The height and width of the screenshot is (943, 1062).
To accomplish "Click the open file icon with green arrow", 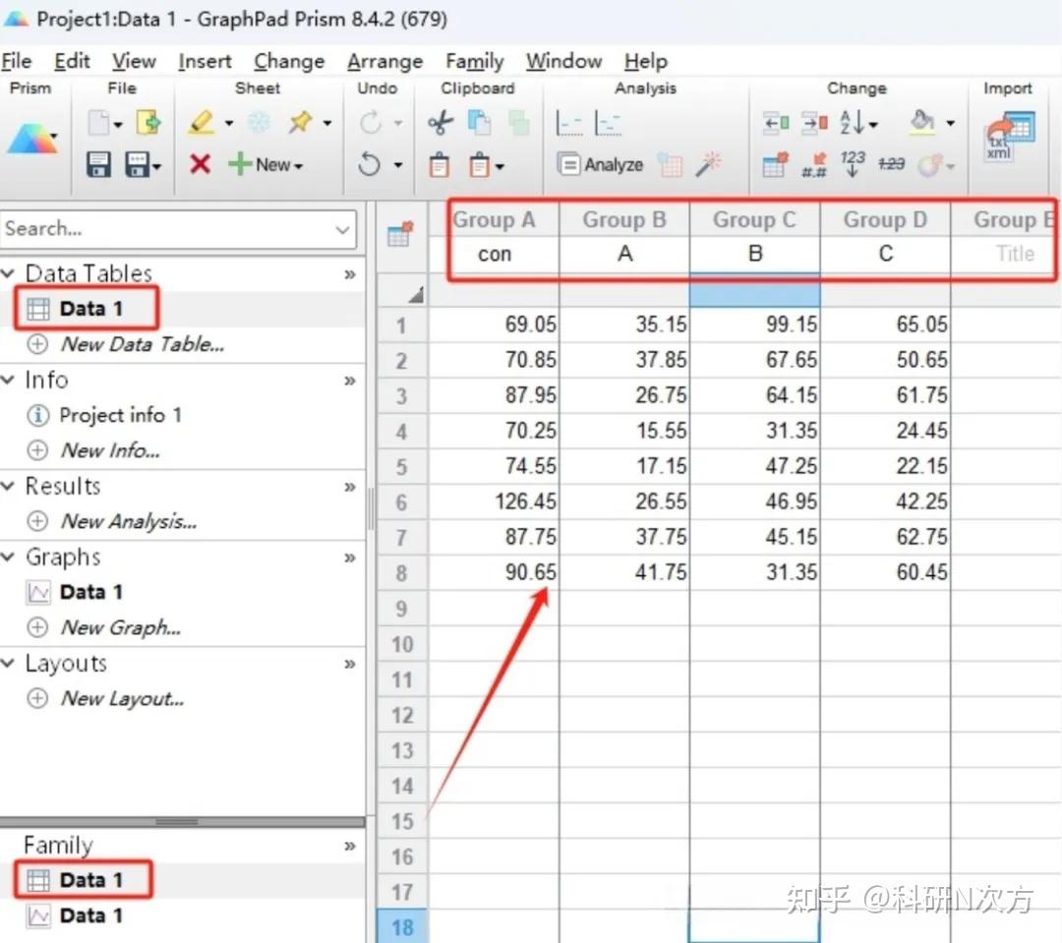I will 148,123.
